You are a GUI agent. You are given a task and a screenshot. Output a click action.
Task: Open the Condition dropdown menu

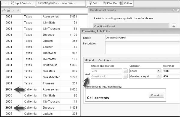(x=105, y=60)
